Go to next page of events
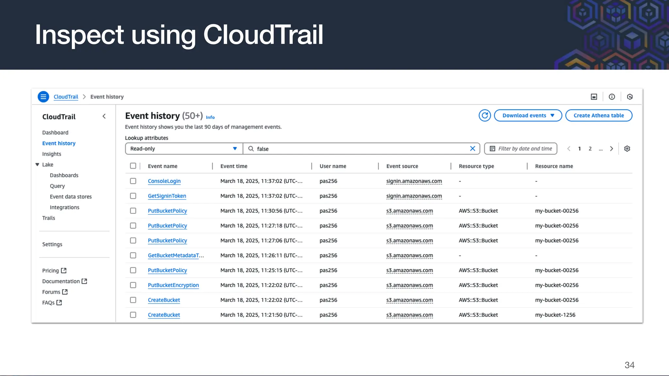 (x=611, y=149)
